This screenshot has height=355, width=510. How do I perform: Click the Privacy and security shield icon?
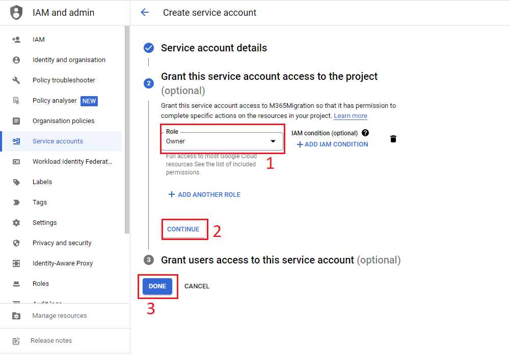tap(16, 243)
